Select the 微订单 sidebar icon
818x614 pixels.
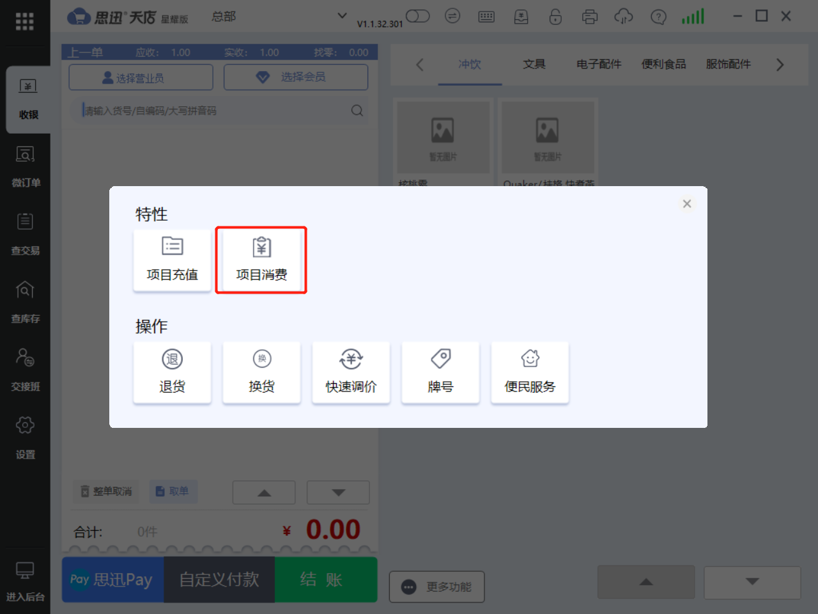pos(26,166)
